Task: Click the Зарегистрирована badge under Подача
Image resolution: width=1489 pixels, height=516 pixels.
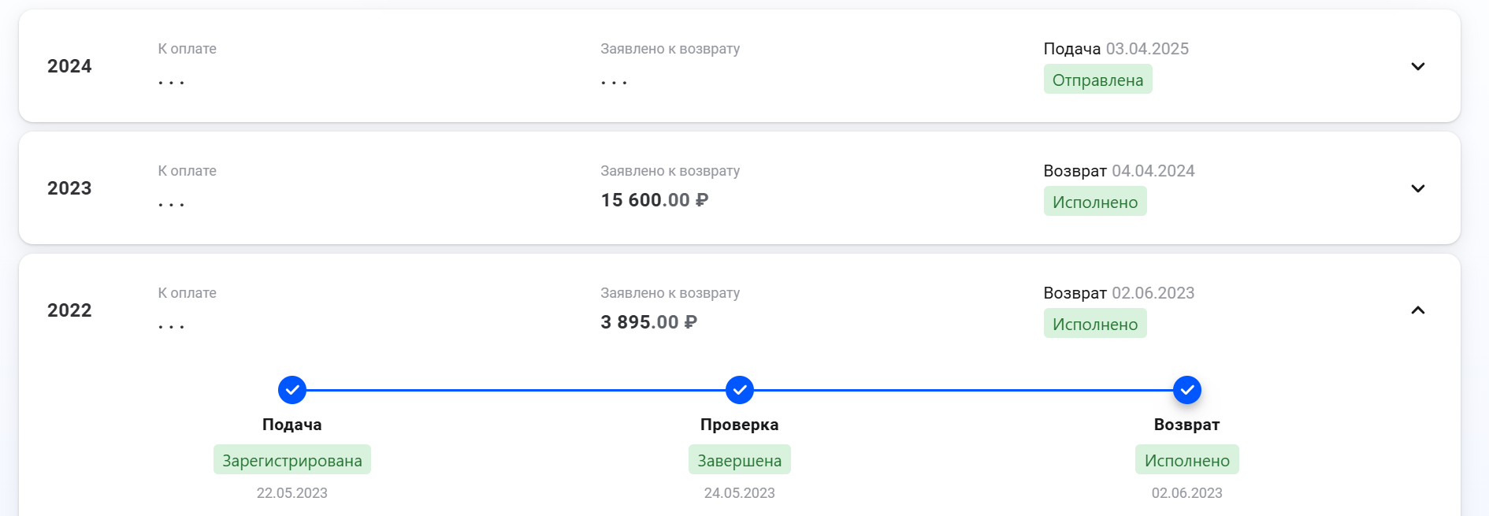Action: (x=292, y=459)
